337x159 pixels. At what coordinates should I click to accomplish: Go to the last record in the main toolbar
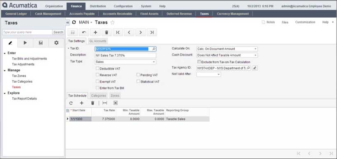click(152, 32)
